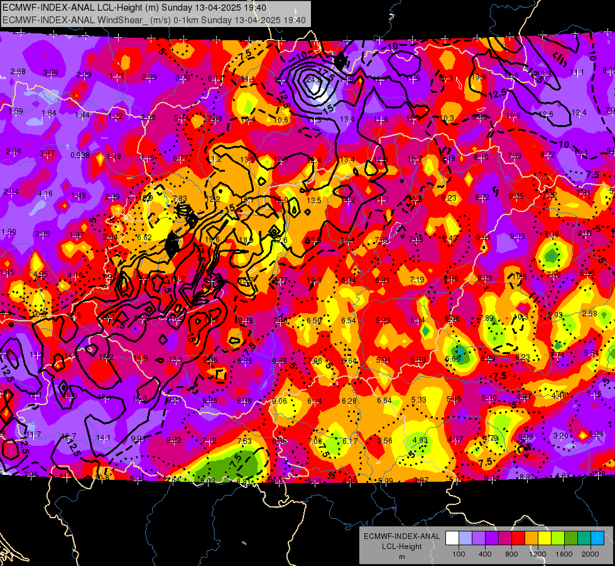Viewport: 615px width, 566px height.
Task: Click the 7.83 grid value
Action: coord(180,199)
